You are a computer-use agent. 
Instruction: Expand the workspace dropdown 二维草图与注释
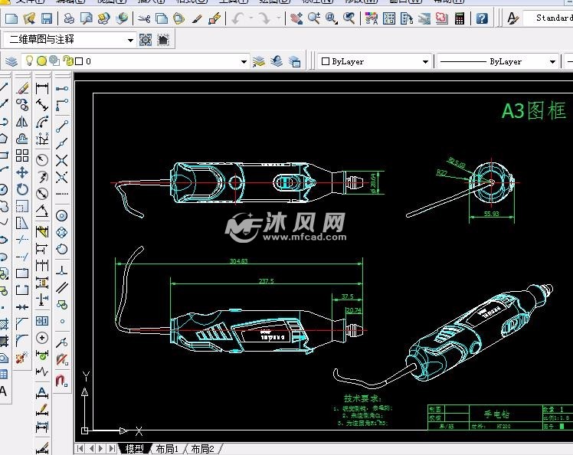pos(130,40)
